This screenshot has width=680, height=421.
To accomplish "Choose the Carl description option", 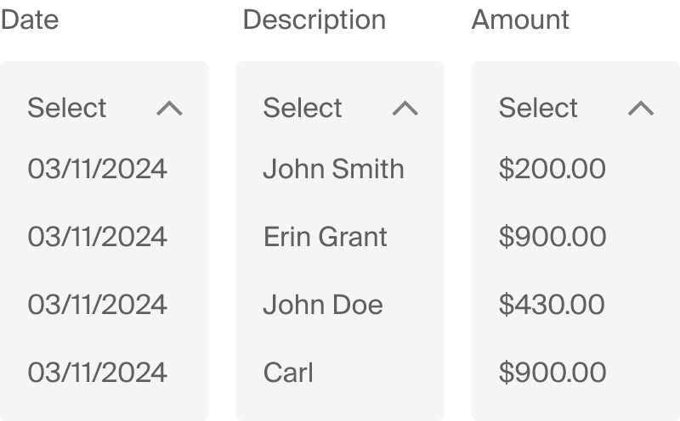I will pos(288,373).
